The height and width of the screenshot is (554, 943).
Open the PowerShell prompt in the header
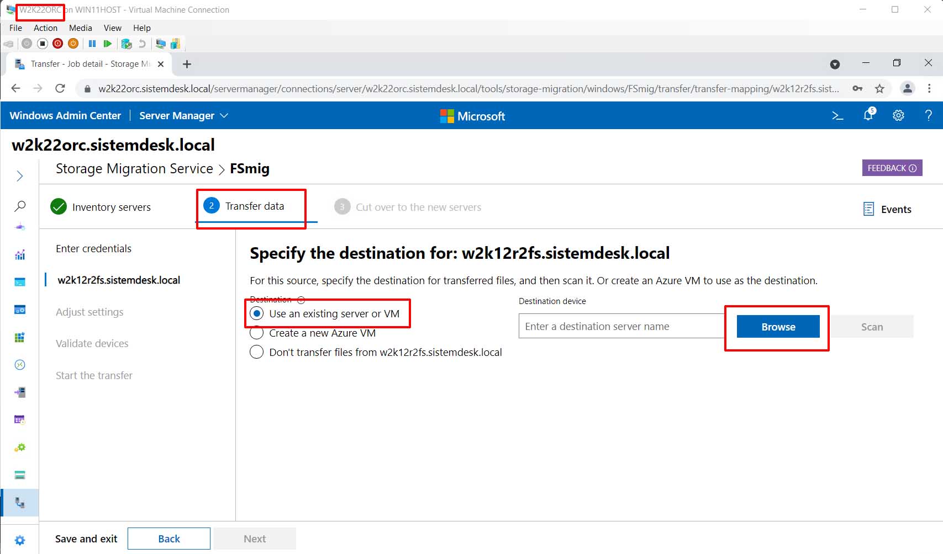(x=837, y=115)
